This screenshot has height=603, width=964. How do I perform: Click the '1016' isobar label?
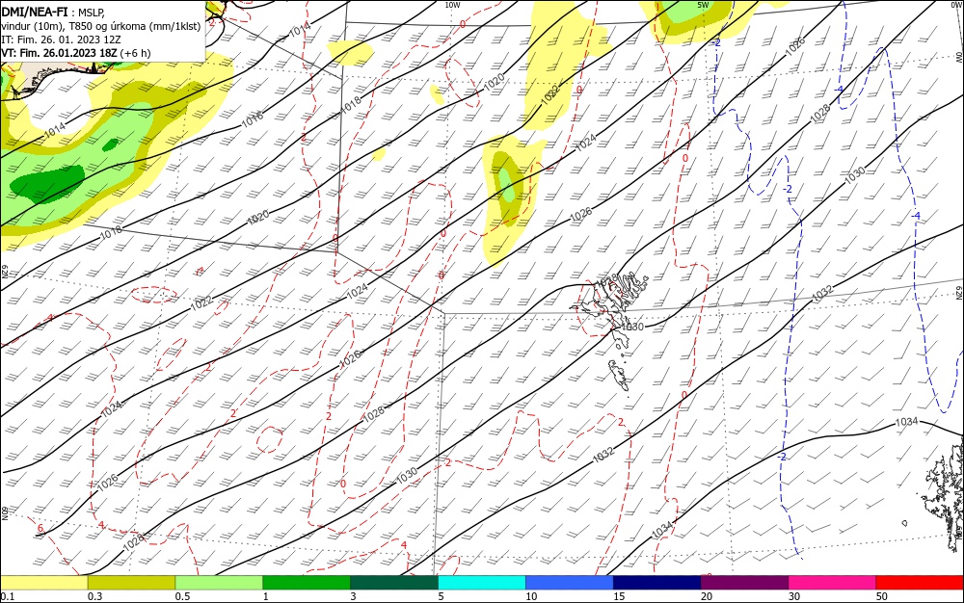(x=252, y=119)
